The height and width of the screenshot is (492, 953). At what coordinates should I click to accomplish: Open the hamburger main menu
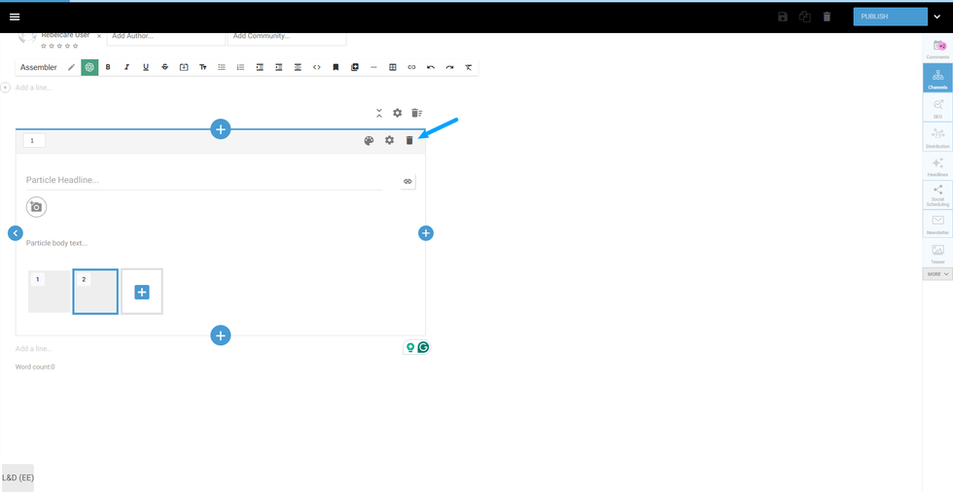point(15,17)
